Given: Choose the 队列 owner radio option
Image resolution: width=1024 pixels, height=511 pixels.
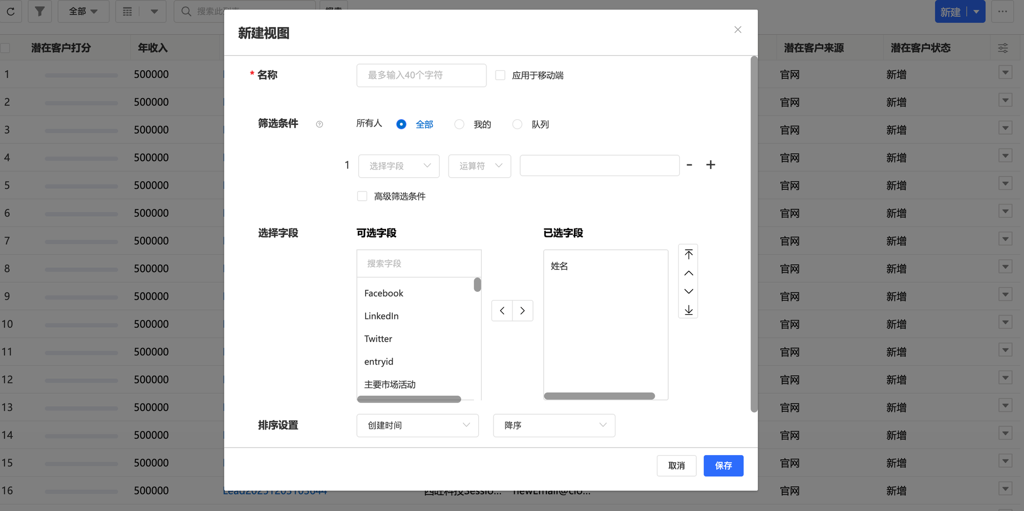Looking at the screenshot, I should [x=518, y=124].
